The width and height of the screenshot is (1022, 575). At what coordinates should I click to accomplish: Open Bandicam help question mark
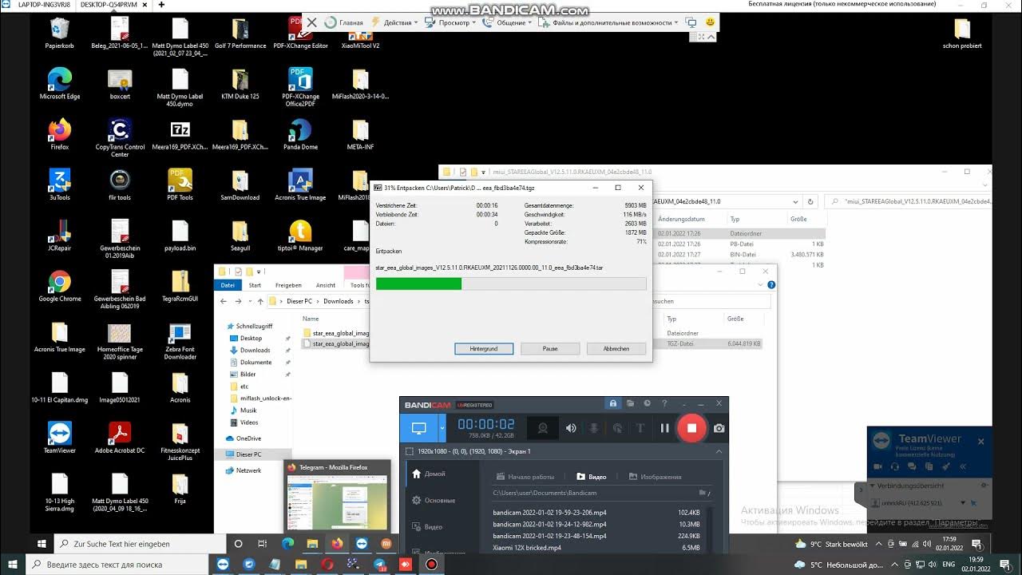point(664,404)
